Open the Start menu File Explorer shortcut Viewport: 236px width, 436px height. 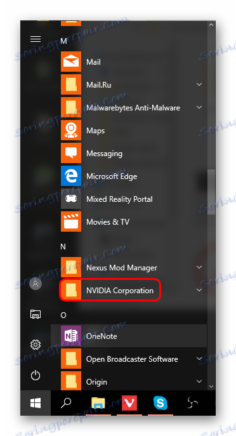point(36,314)
